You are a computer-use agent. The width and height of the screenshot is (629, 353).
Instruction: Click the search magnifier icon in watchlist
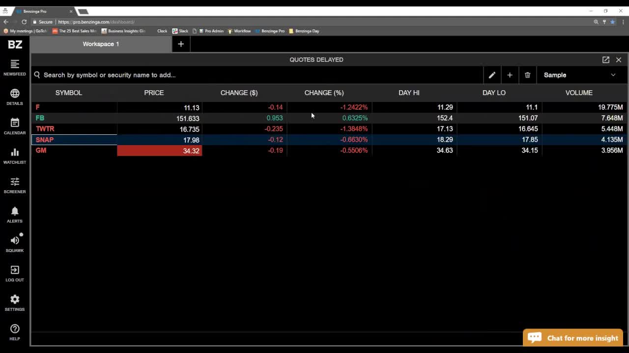click(37, 75)
